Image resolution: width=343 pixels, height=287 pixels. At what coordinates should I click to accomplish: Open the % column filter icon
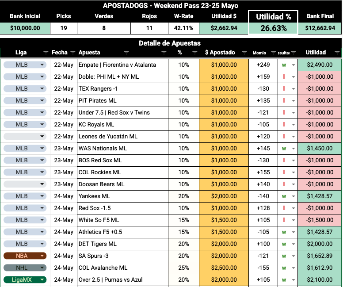(194, 53)
